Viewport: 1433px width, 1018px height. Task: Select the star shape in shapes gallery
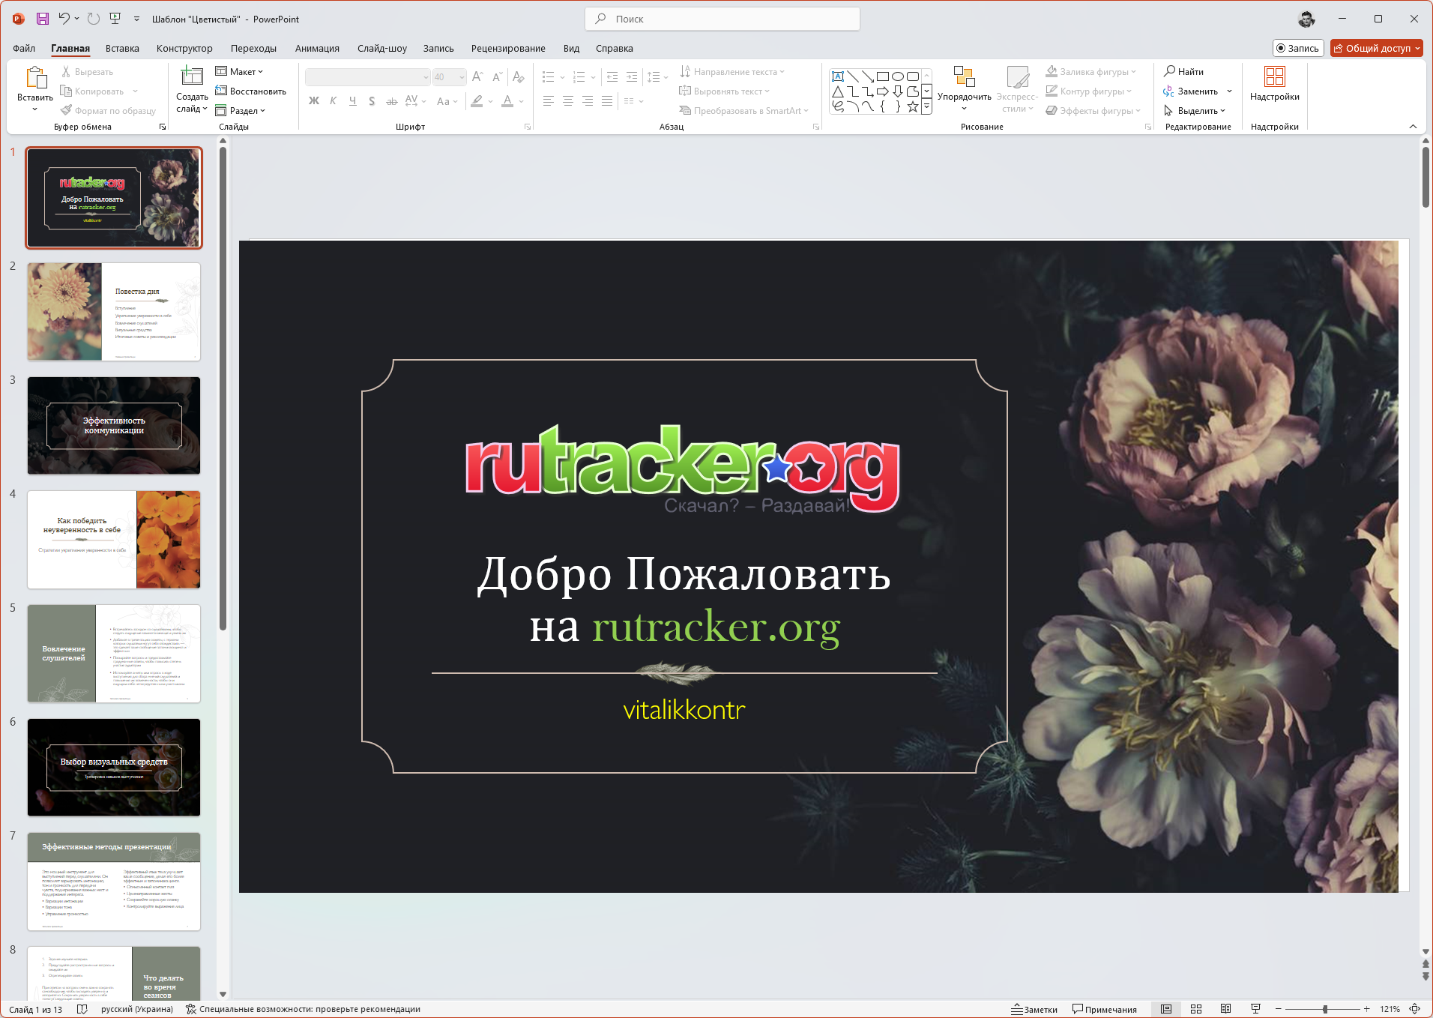912,106
